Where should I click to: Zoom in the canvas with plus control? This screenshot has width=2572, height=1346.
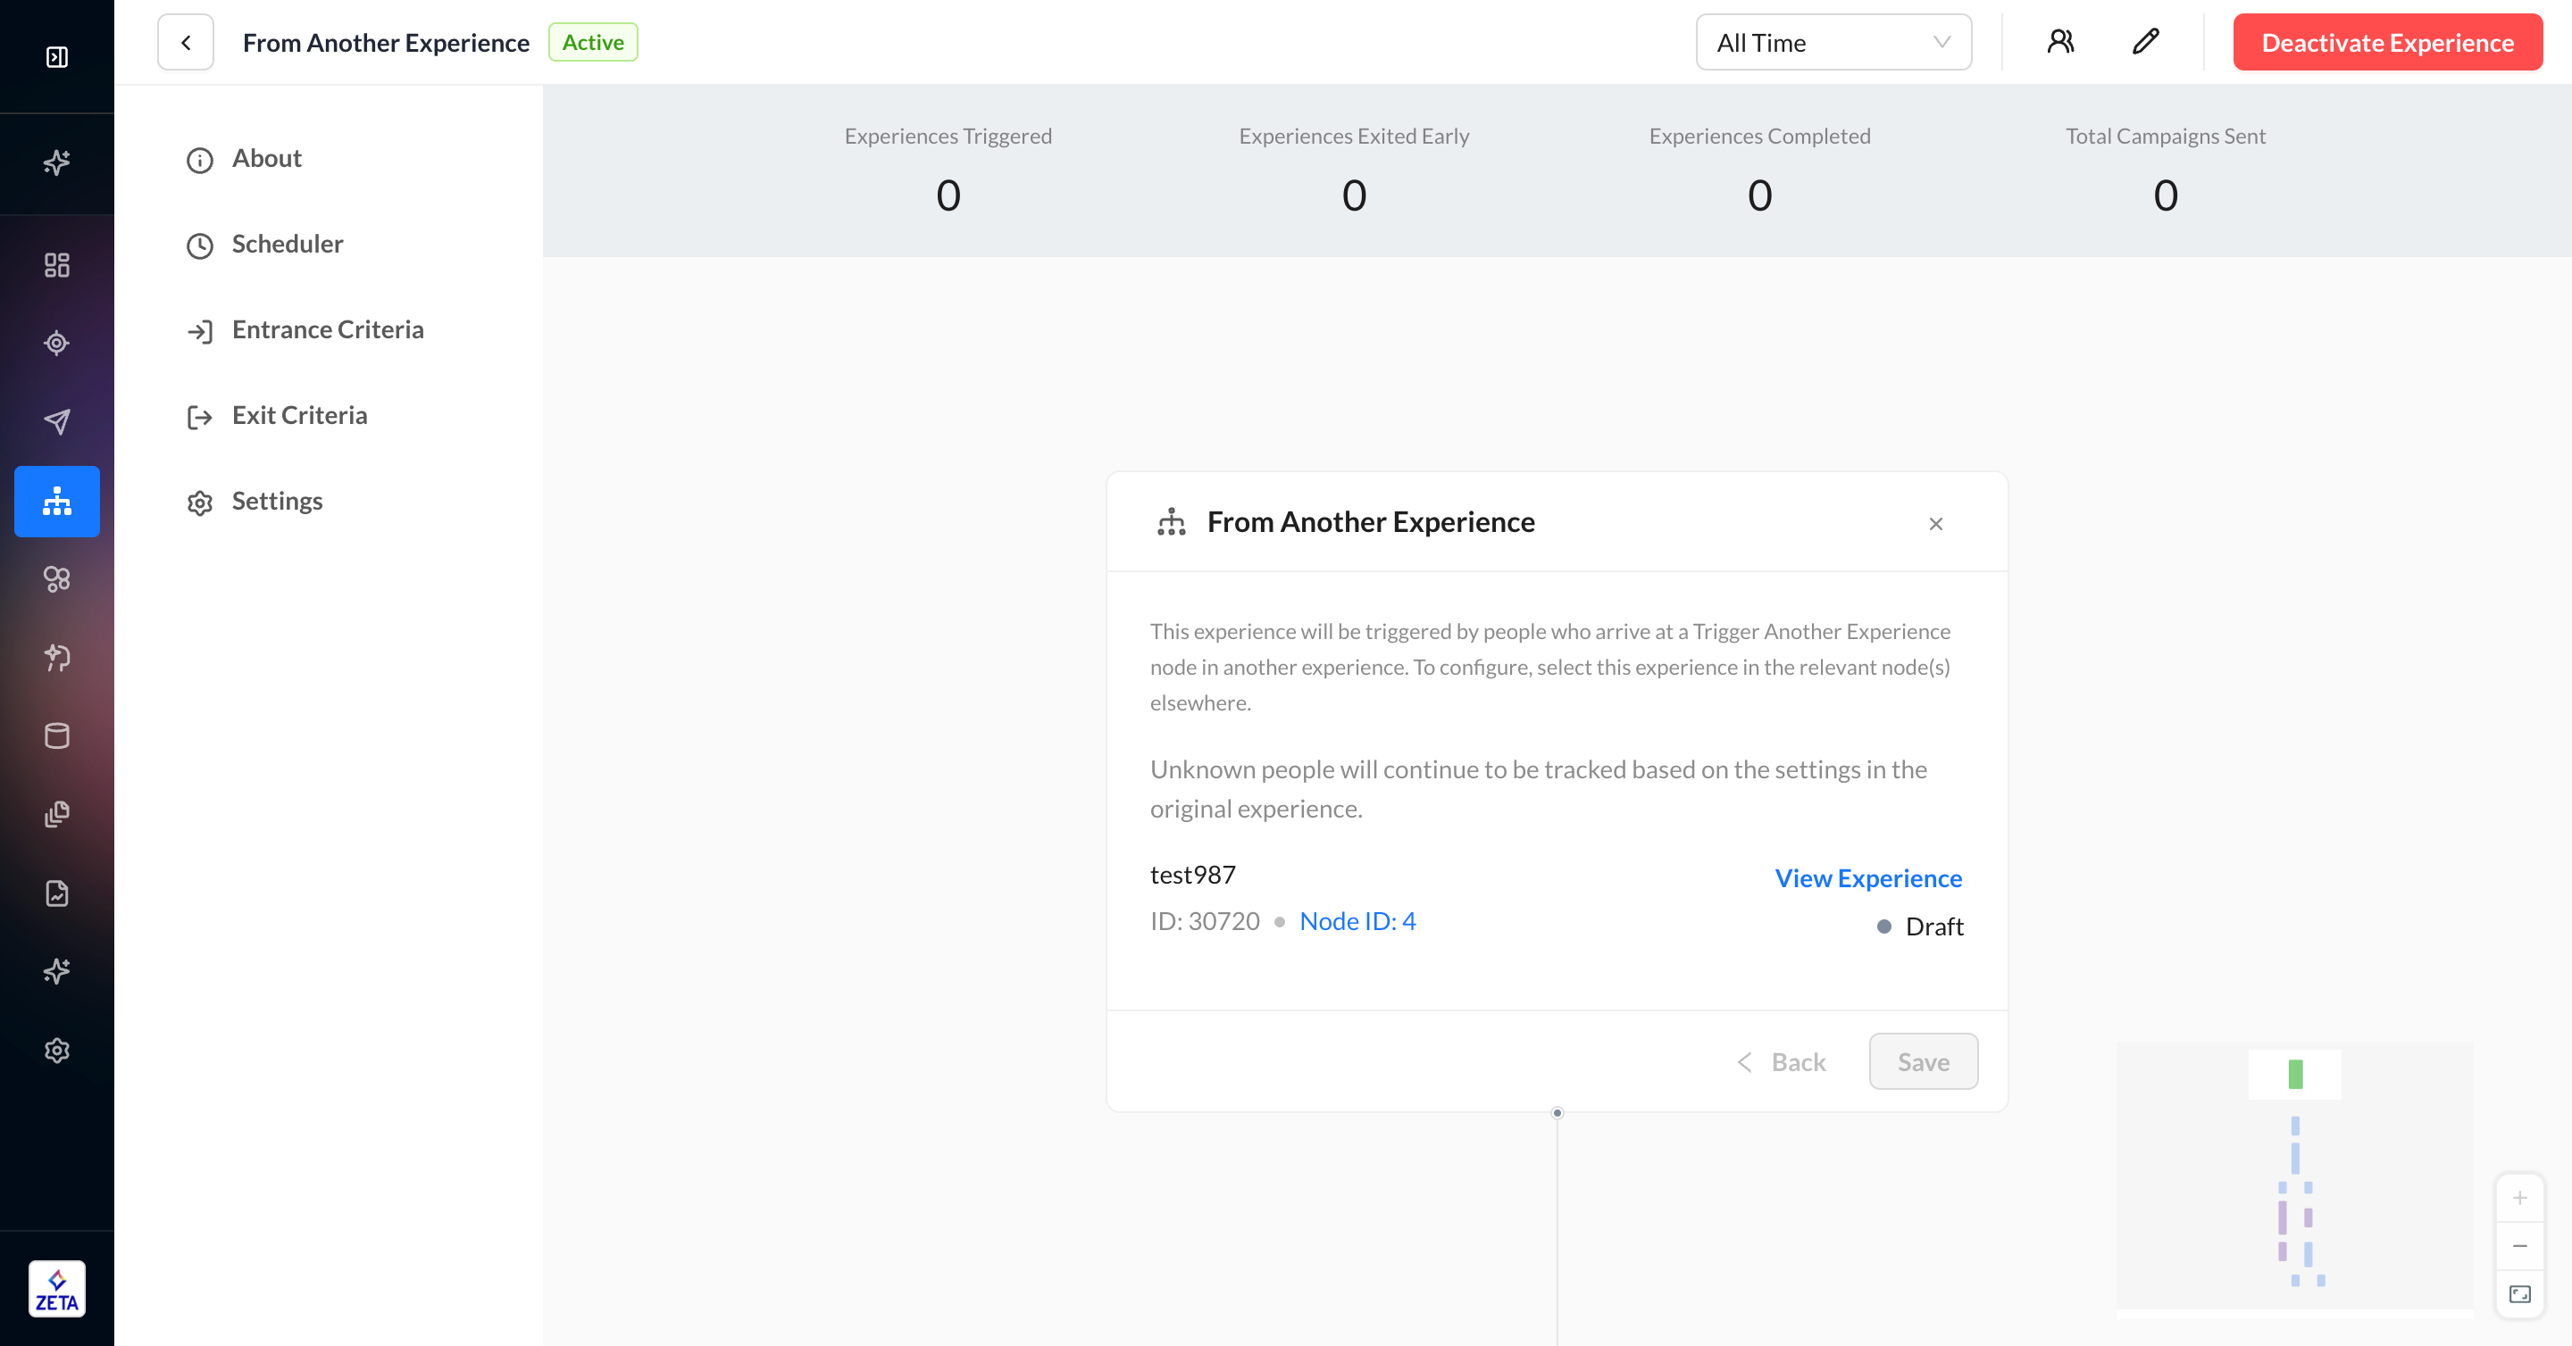(2519, 1197)
